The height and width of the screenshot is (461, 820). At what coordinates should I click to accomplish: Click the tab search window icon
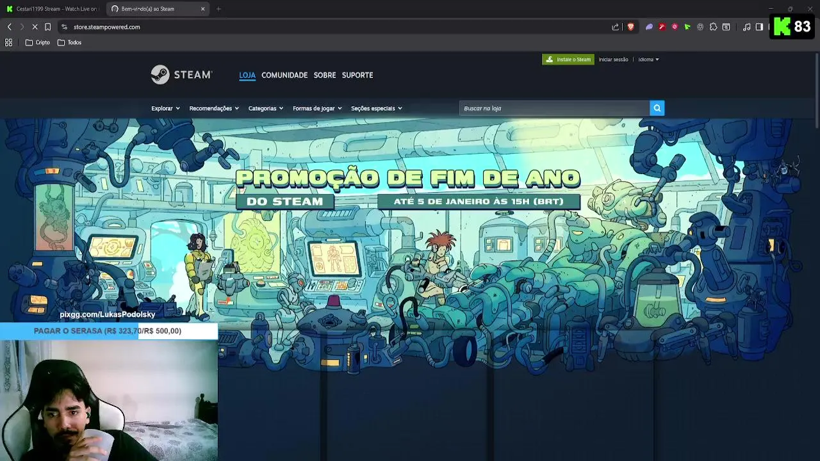coord(726,27)
